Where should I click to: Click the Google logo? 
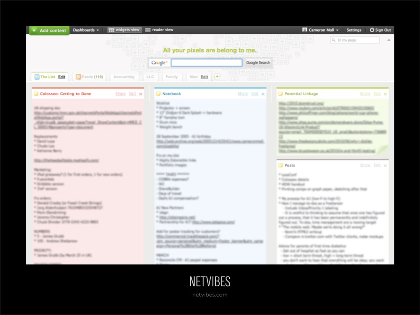click(x=160, y=63)
